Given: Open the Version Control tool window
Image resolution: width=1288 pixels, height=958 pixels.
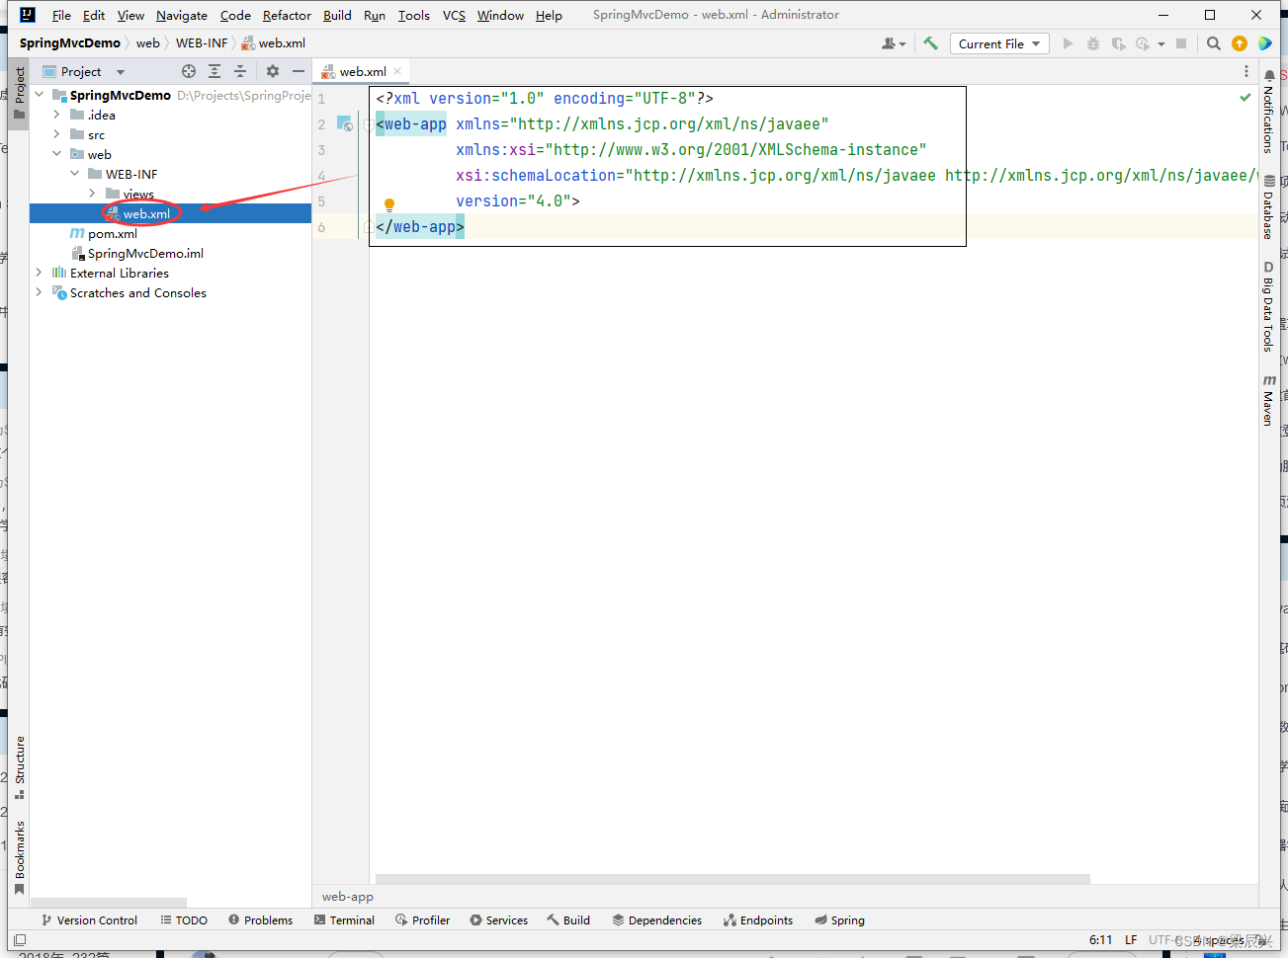Looking at the screenshot, I should pyautogui.click(x=89, y=919).
